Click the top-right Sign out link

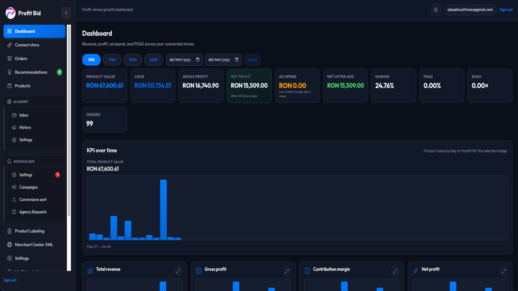pos(506,10)
